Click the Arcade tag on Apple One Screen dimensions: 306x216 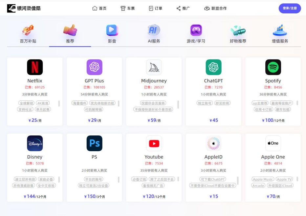click(x=258, y=185)
